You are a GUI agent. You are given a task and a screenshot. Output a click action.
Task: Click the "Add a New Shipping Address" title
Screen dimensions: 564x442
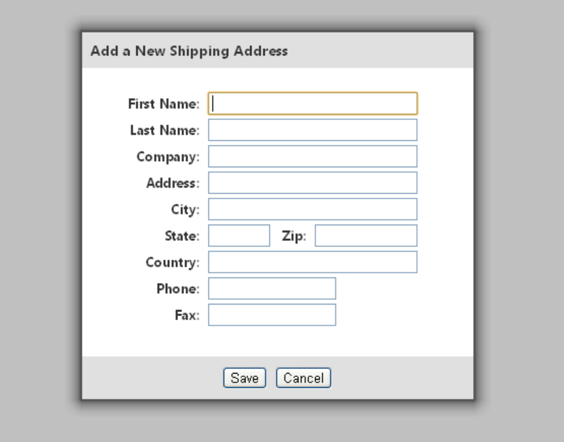tap(189, 51)
